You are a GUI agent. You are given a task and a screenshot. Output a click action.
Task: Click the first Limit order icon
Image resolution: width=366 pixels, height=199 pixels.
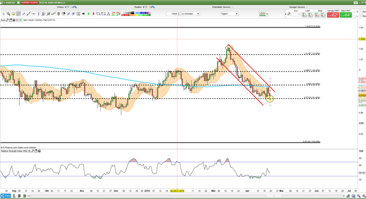[x=305, y=15]
